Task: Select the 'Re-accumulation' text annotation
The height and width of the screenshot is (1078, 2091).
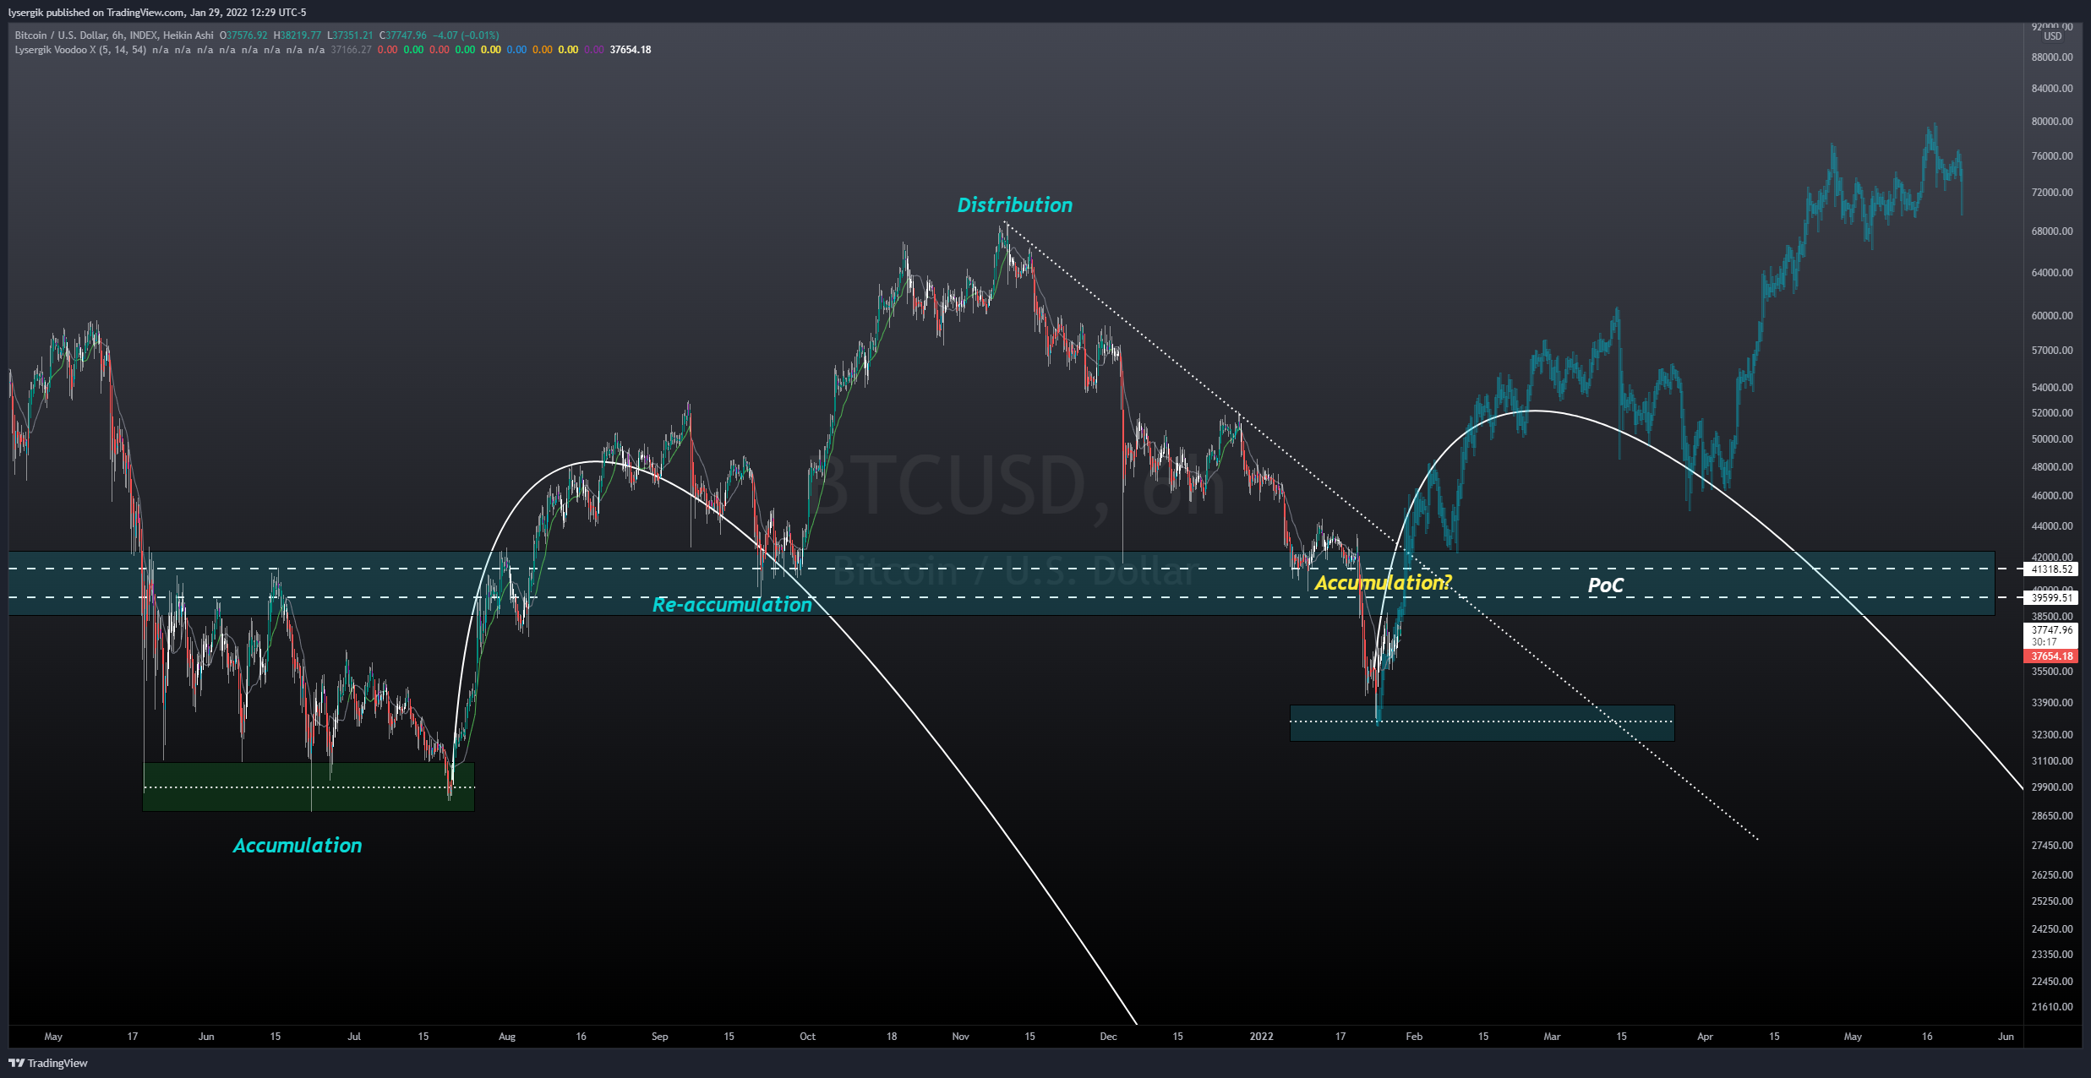Action: point(732,605)
